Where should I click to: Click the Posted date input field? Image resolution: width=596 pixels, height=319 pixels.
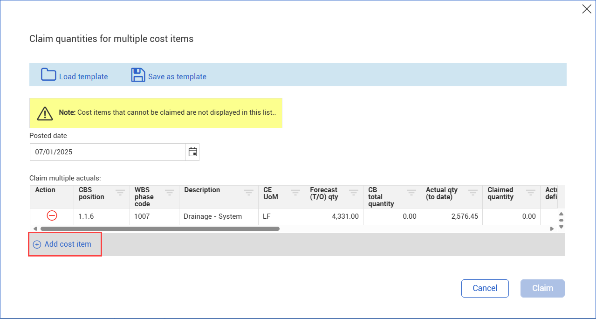click(x=107, y=152)
